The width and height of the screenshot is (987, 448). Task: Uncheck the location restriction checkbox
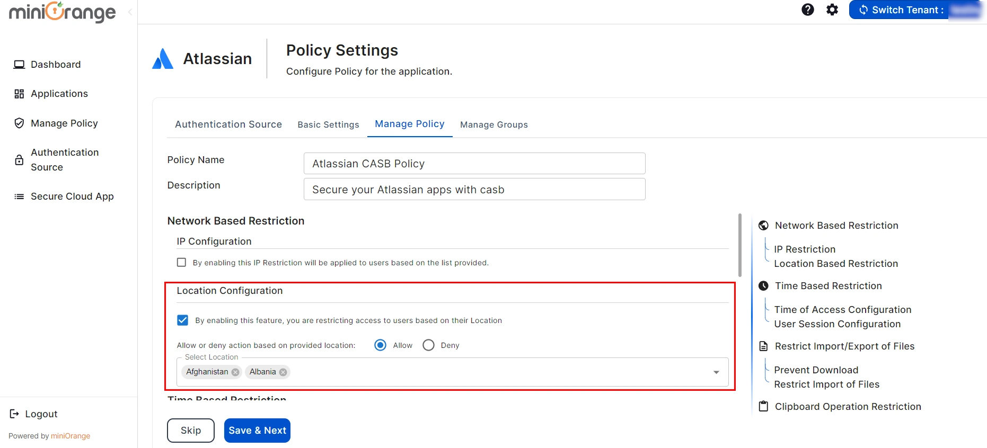pyautogui.click(x=183, y=320)
